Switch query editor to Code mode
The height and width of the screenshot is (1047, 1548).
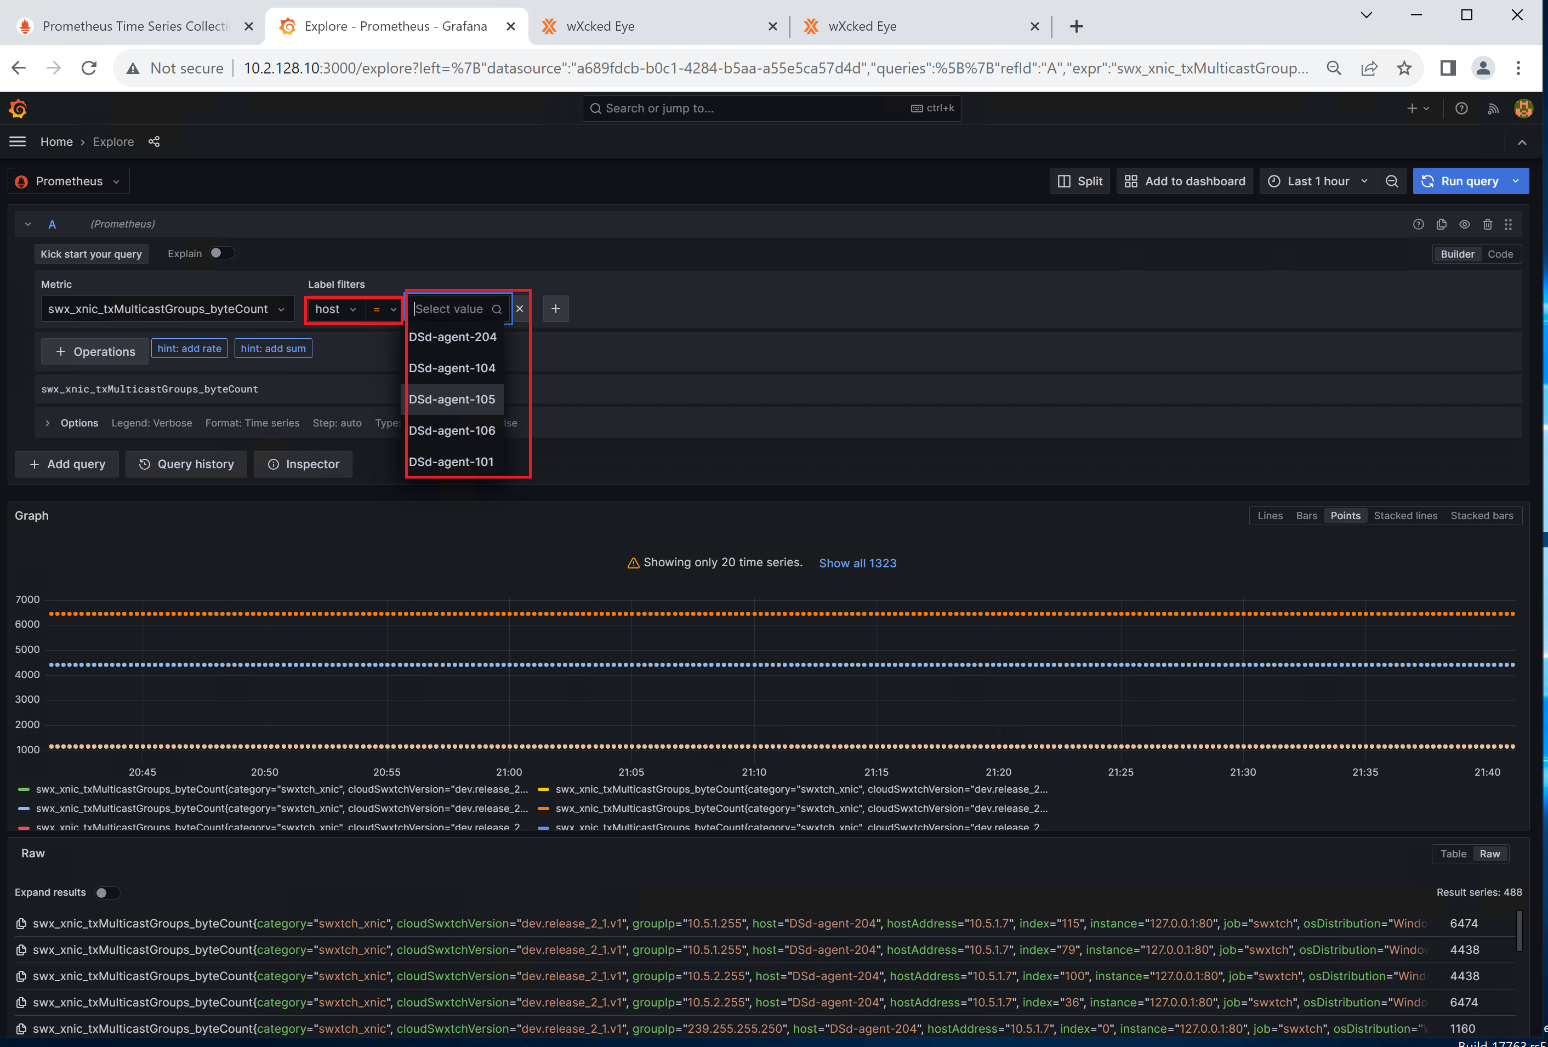click(1500, 254)
